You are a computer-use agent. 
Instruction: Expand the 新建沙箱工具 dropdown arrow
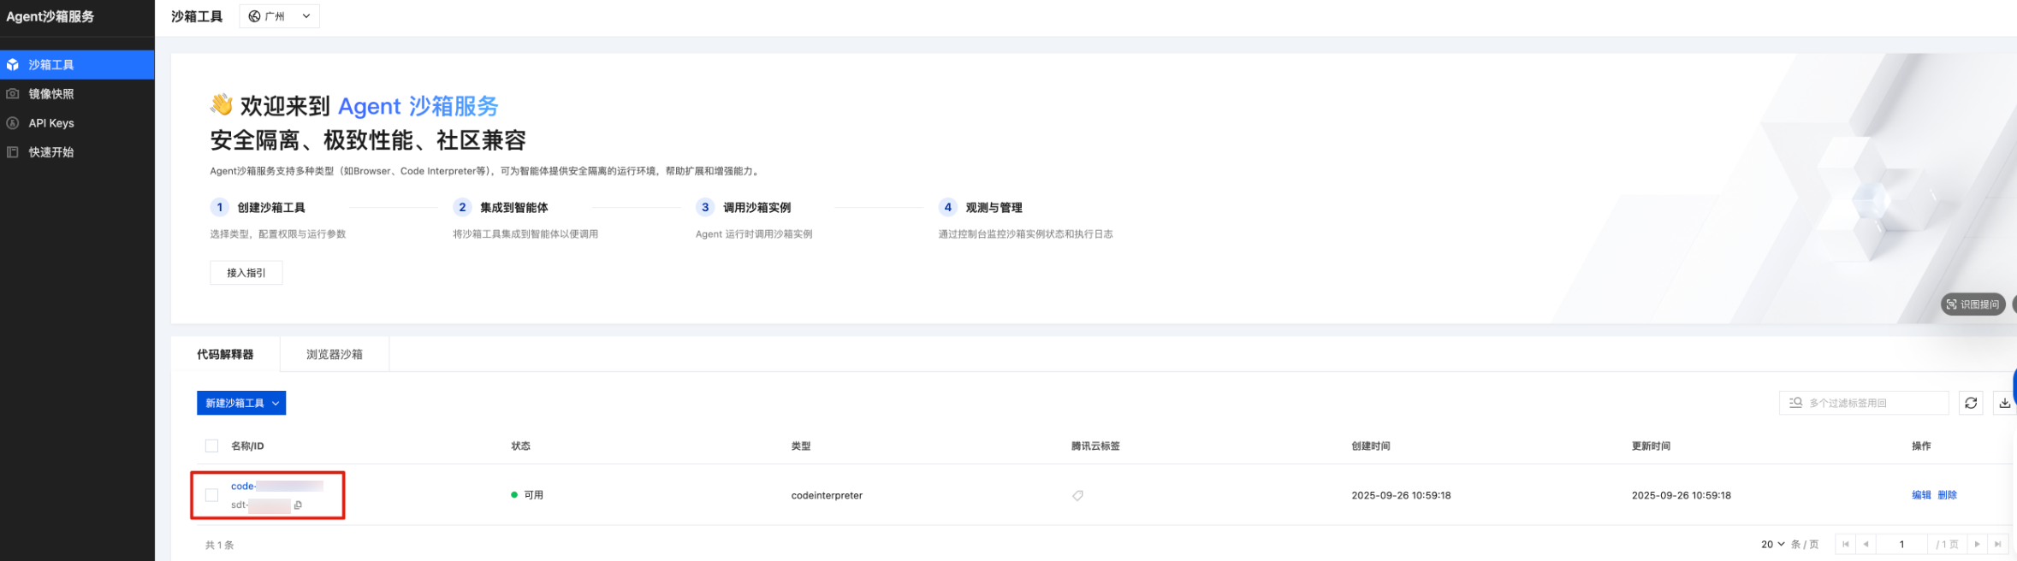tap(276, 403)
